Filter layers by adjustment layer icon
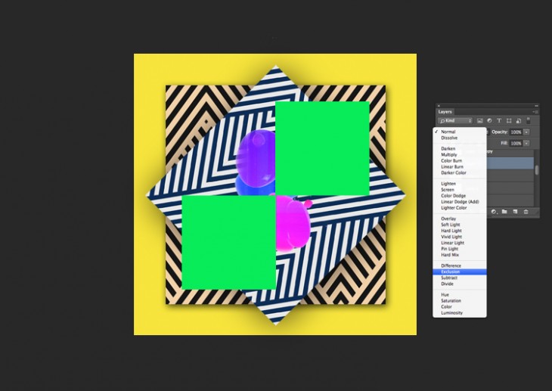This screenshot has height=391, width=552. [x=489, y=121]
